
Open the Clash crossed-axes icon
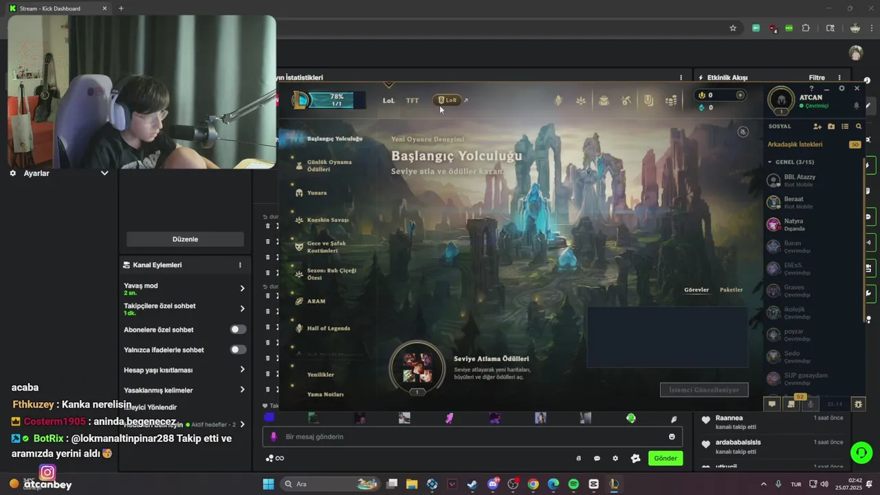[626, 101]
